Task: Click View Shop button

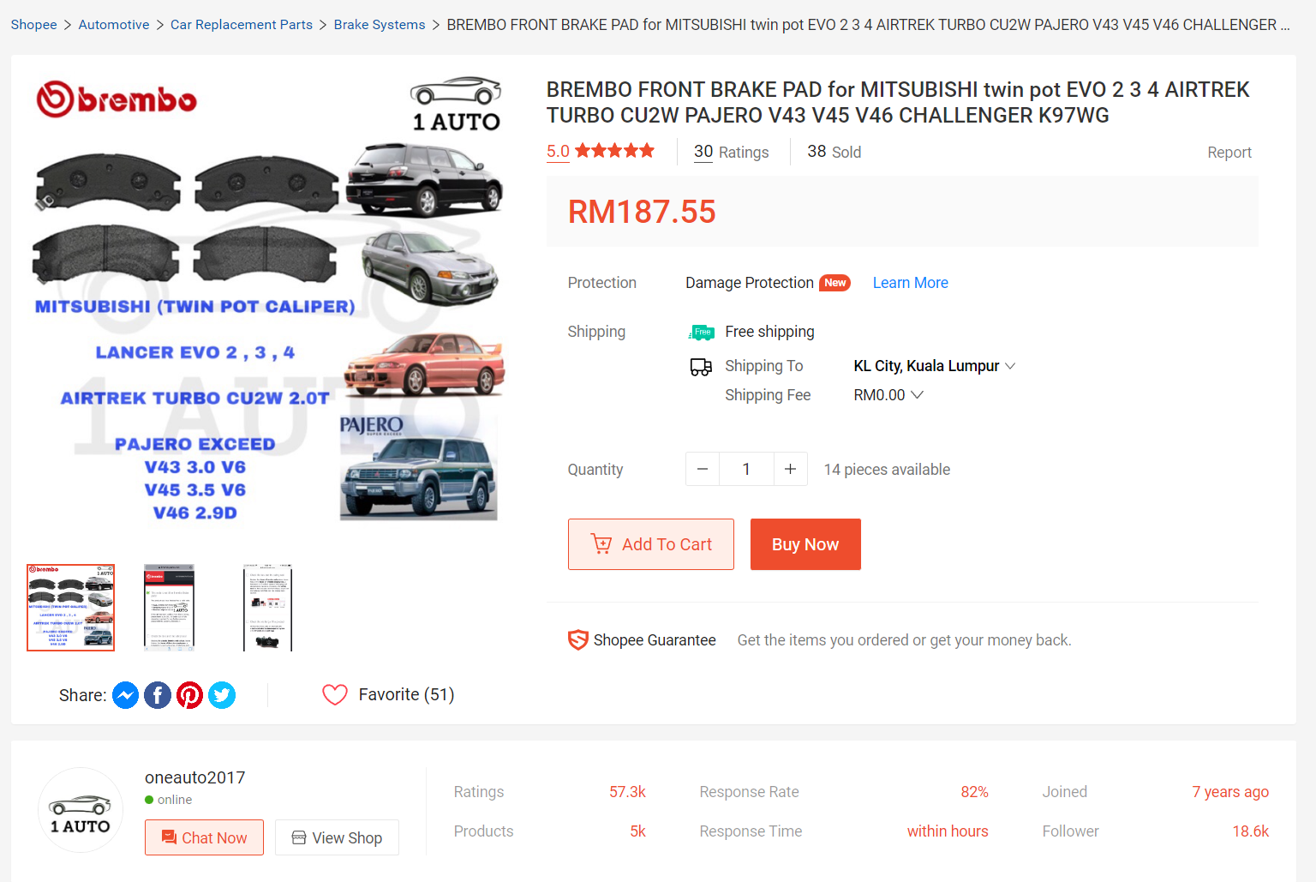Action: 337,837
